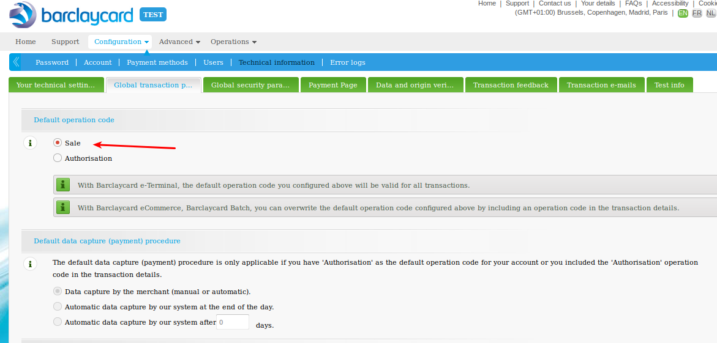Click the days number input field
The height and width of the screenshot is (343, 717).
(x=233, y=322)
